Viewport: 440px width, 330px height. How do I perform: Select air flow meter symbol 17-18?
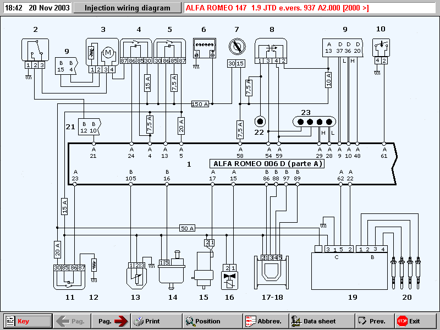(x=271, y=272)
